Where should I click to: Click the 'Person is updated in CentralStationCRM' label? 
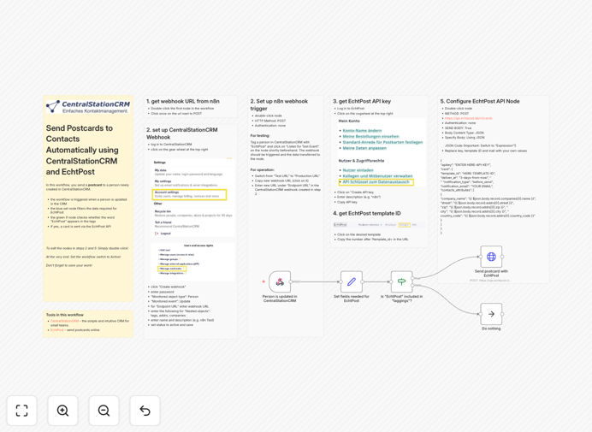pyautogui.click(x=280, y=299)
